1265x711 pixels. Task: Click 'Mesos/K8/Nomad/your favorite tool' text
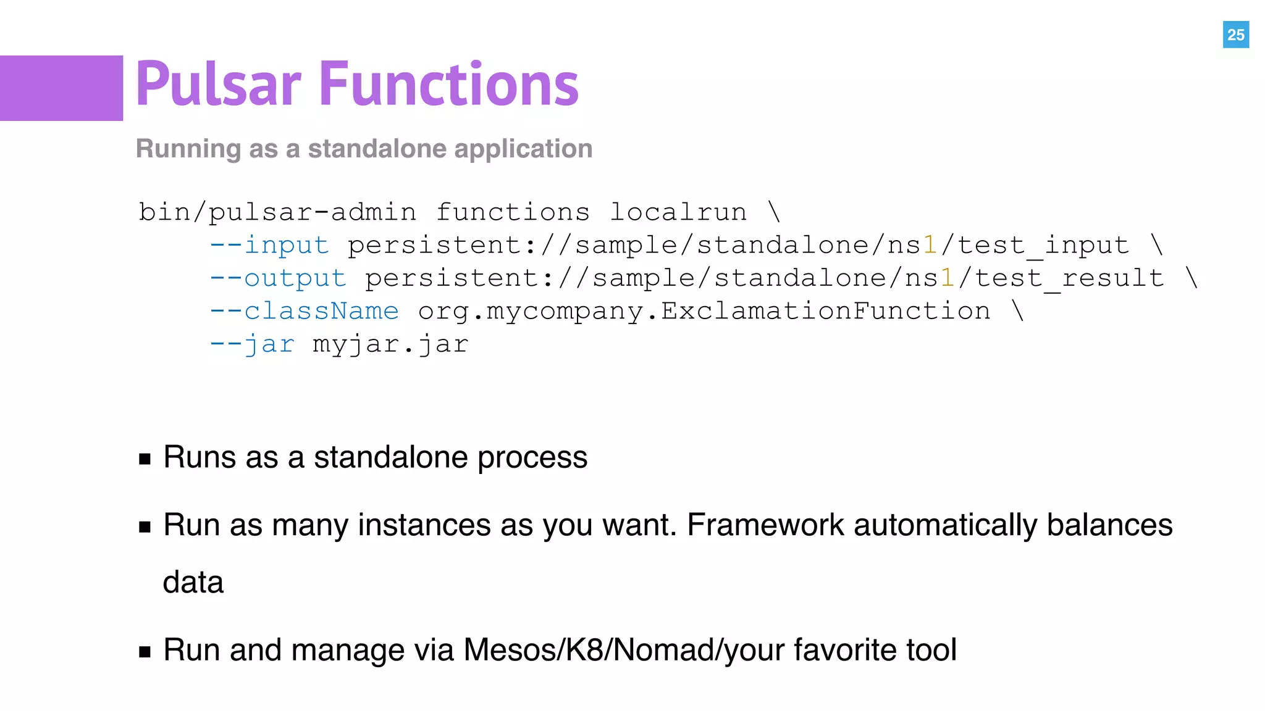710,650
